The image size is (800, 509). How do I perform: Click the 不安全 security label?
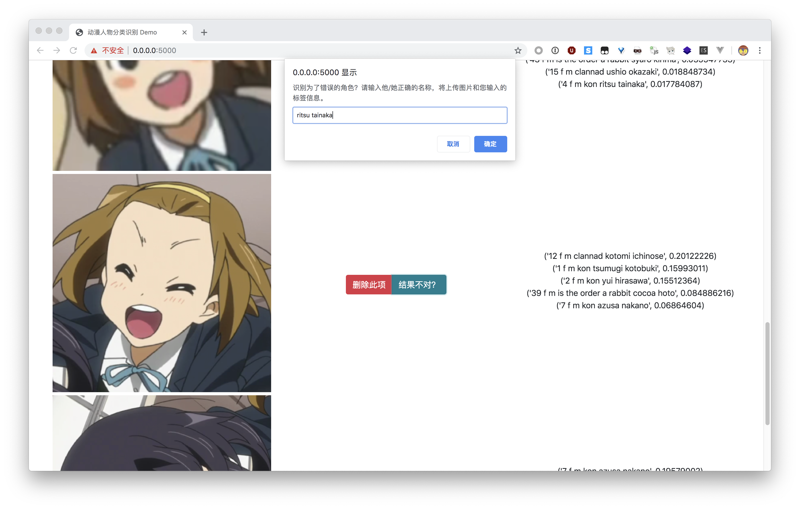(113, 50)
